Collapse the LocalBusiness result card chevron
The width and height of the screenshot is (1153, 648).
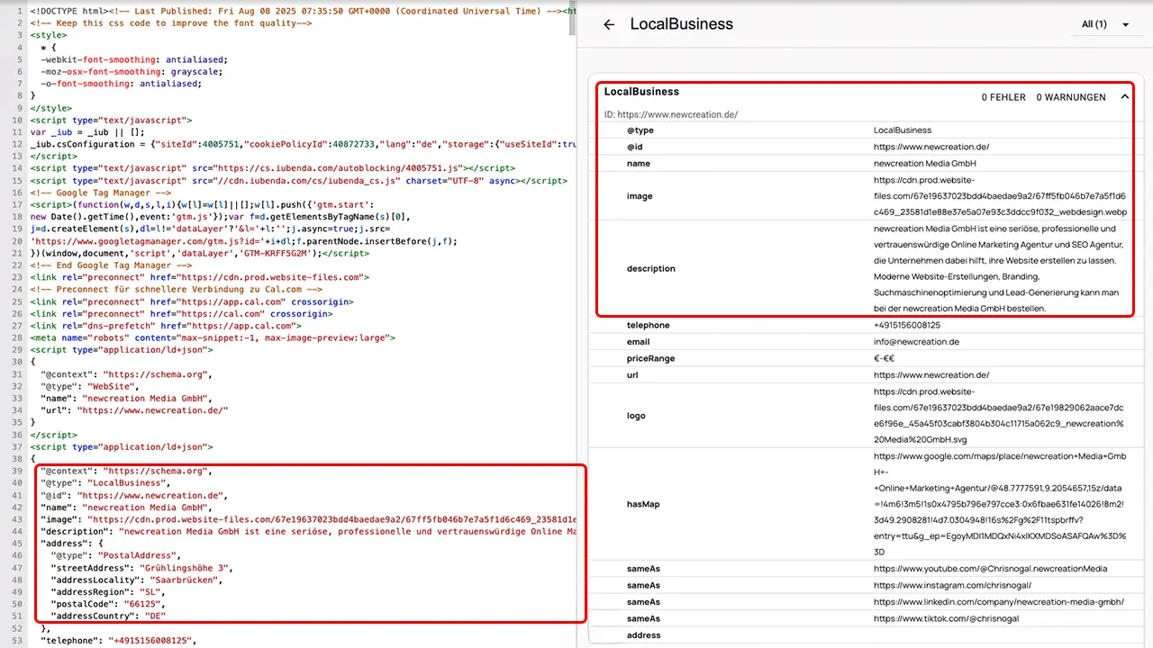coord(1124,97)
